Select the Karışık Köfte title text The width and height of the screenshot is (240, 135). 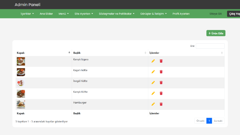(x=81, y=92)
